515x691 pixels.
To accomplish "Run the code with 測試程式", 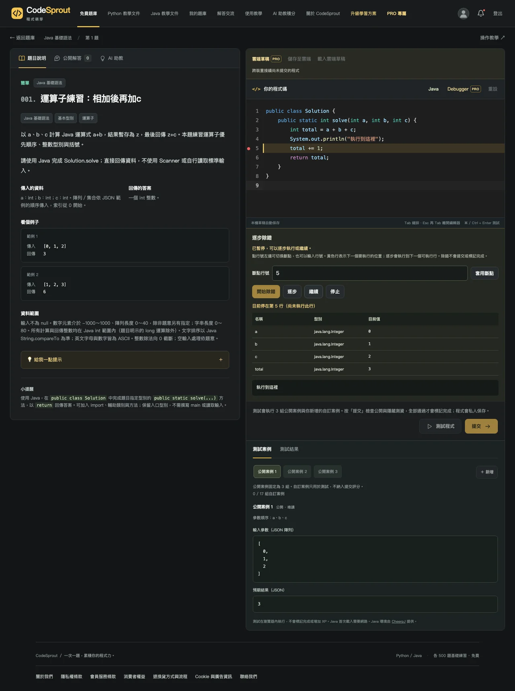I will (x=440, y=426).
